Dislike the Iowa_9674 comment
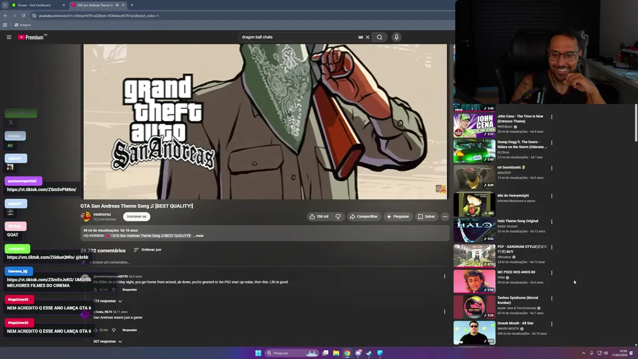Viewport: 638px width, 359px height. pos(114,330)
